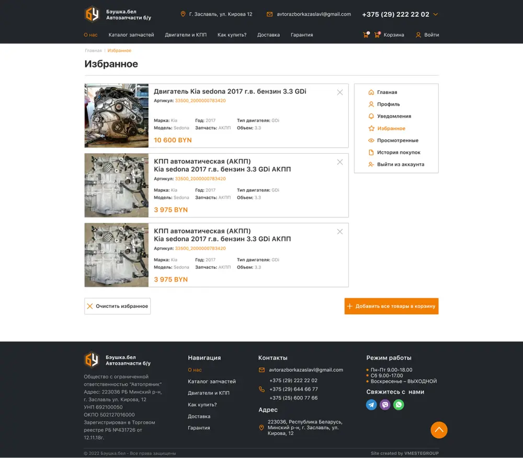Click the Очистить избранное button
This screenshot has height=458, width=523.
[117, 306]
